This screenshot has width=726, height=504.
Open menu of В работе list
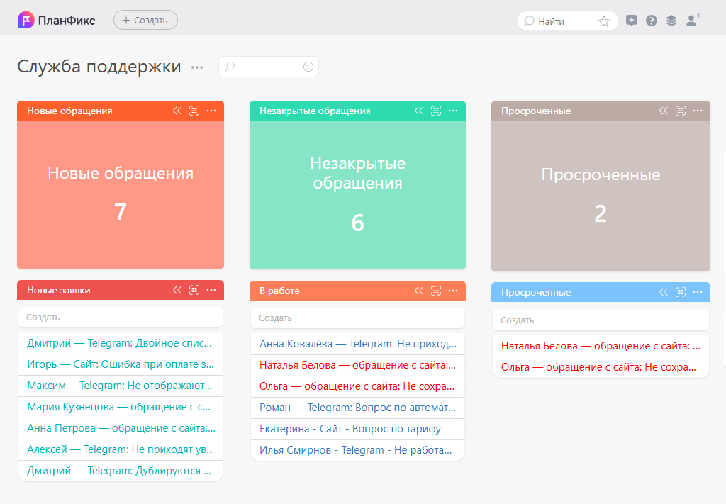point(453,291)
